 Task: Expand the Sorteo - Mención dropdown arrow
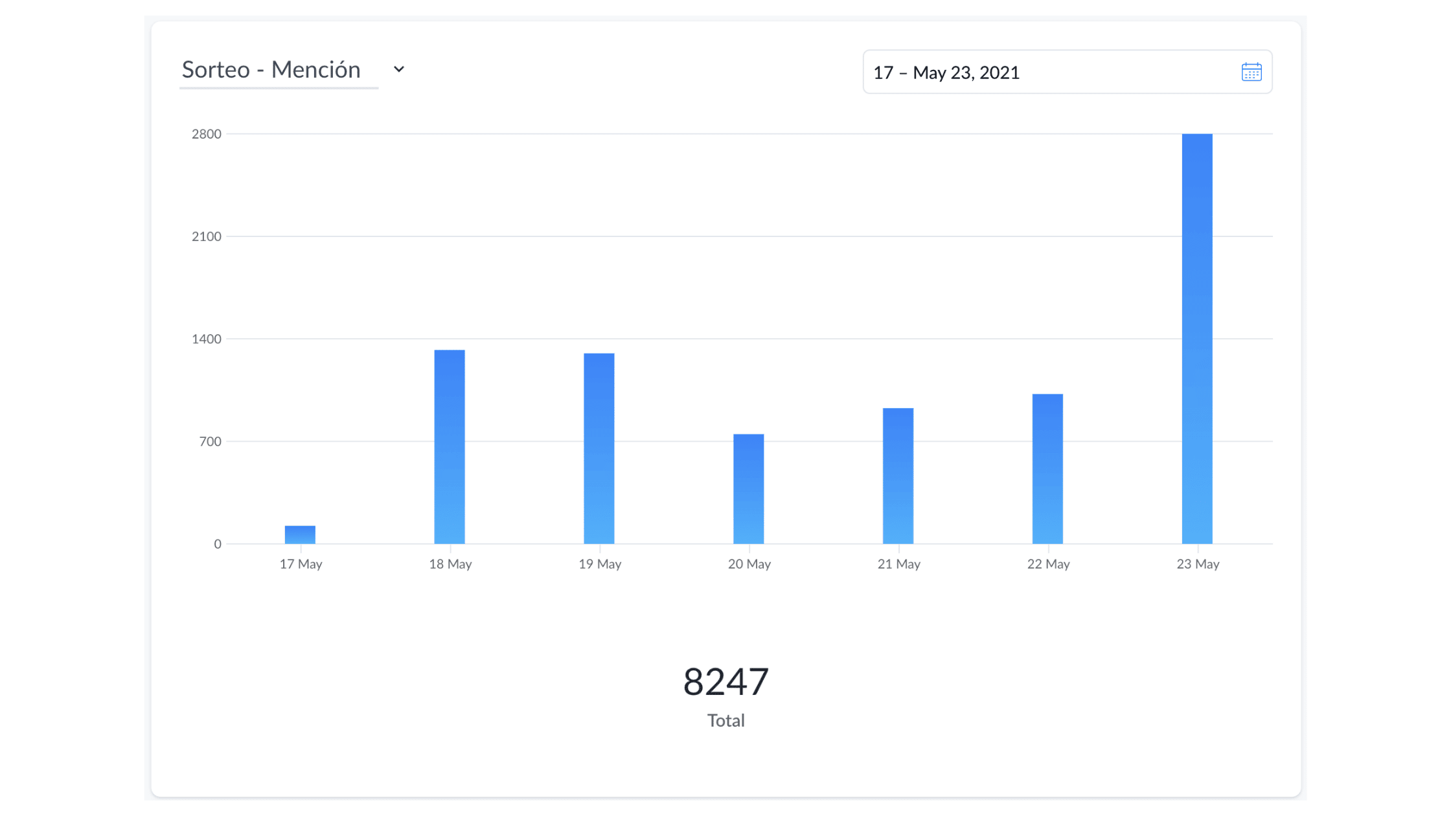tap(399, 69)
